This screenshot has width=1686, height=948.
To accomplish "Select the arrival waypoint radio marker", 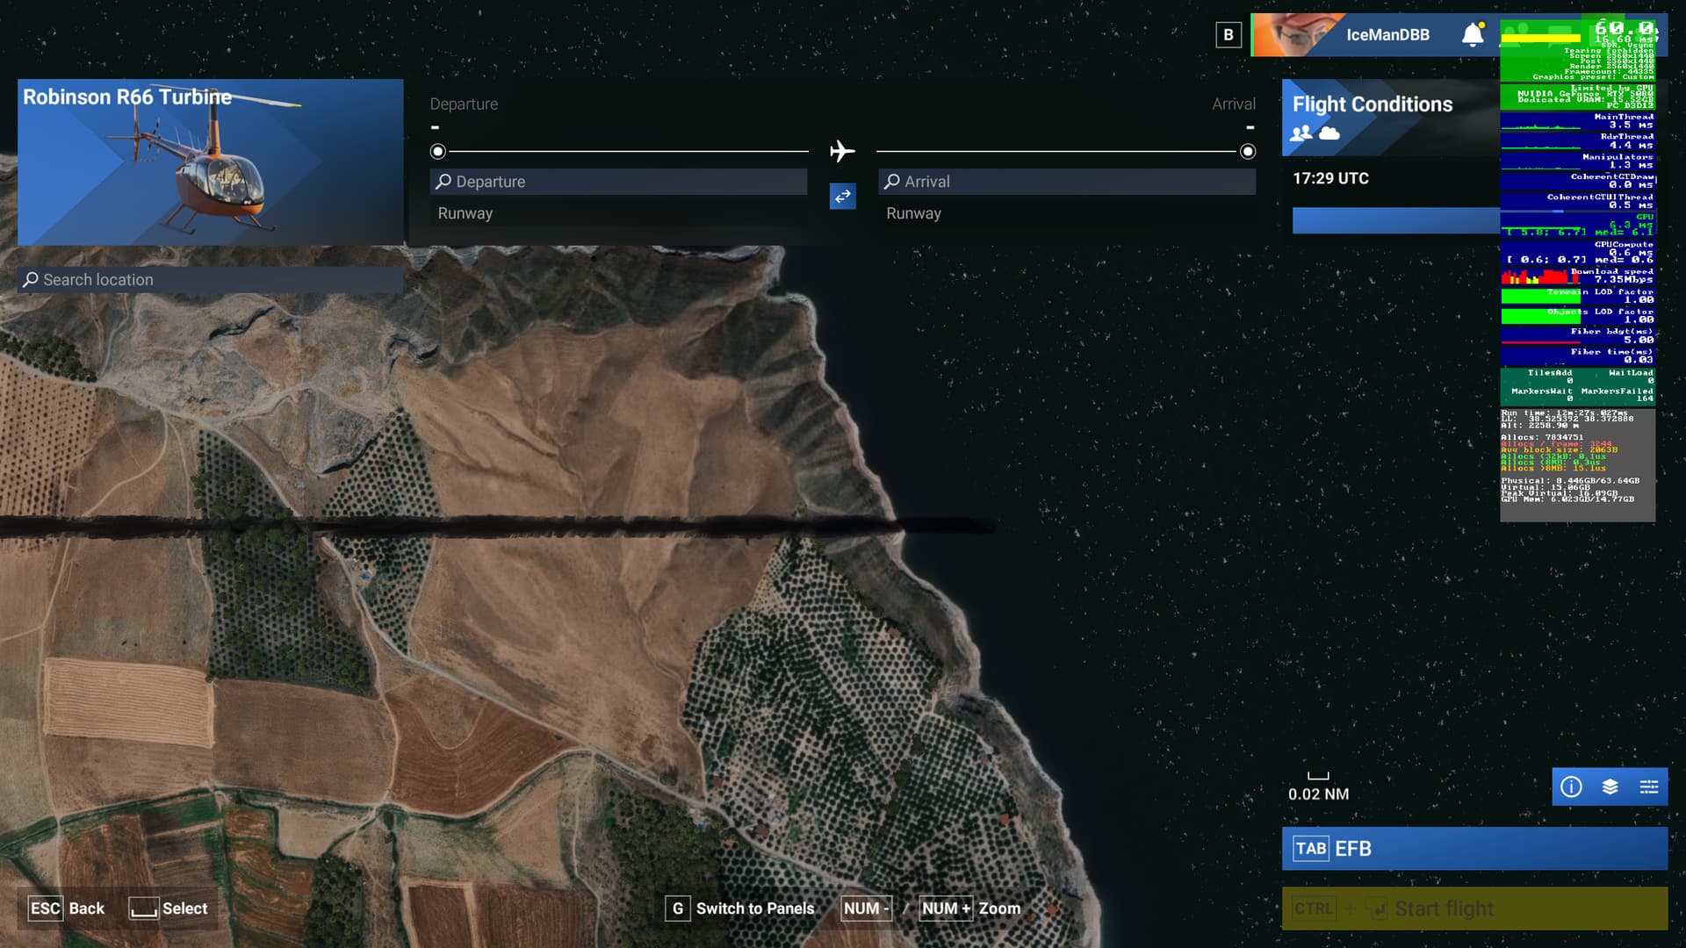I will pos(1248,152).
